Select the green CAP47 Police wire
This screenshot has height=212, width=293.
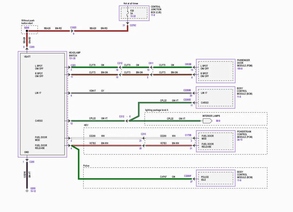[x=135, y=179]
